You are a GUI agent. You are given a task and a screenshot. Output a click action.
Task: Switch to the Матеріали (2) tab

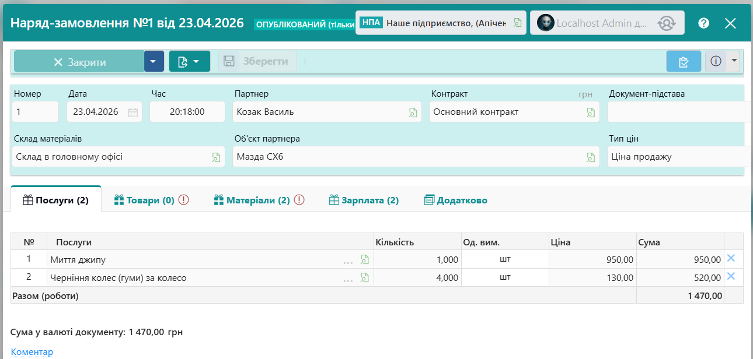pos(259,200)
